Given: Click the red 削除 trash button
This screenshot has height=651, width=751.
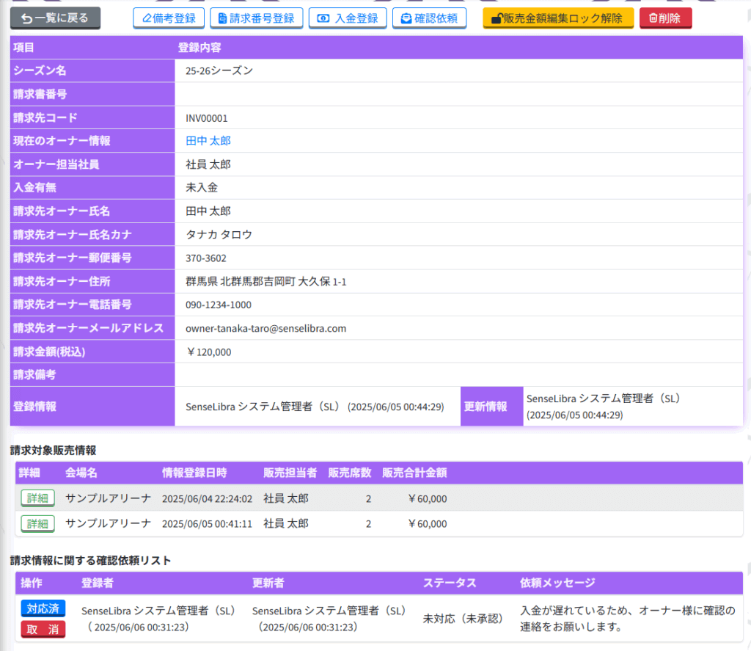Looking at the screenshot, I should [665, 18].
